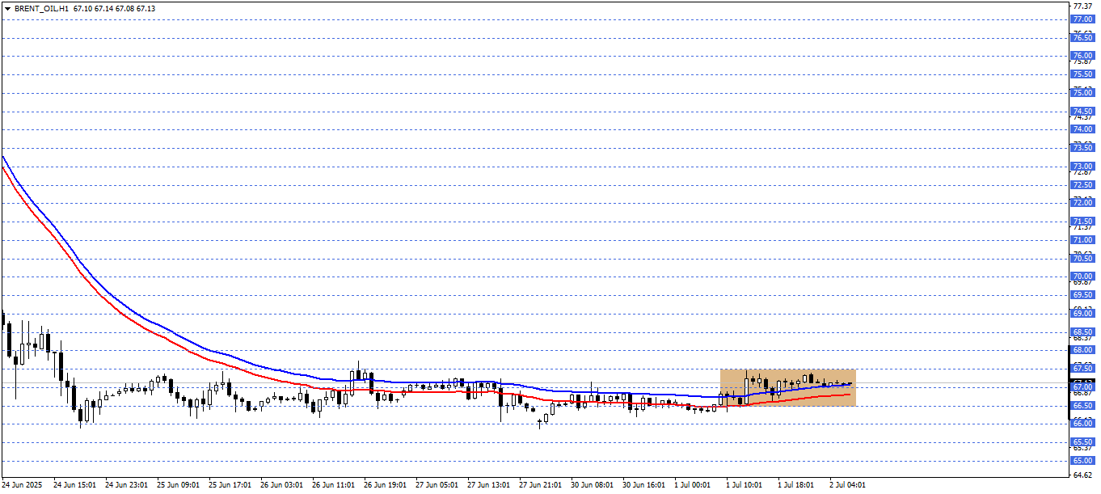Click the 74.00 price level label
The width and height of the screenshot is (1101, 494).
(x=1082, y=129)
